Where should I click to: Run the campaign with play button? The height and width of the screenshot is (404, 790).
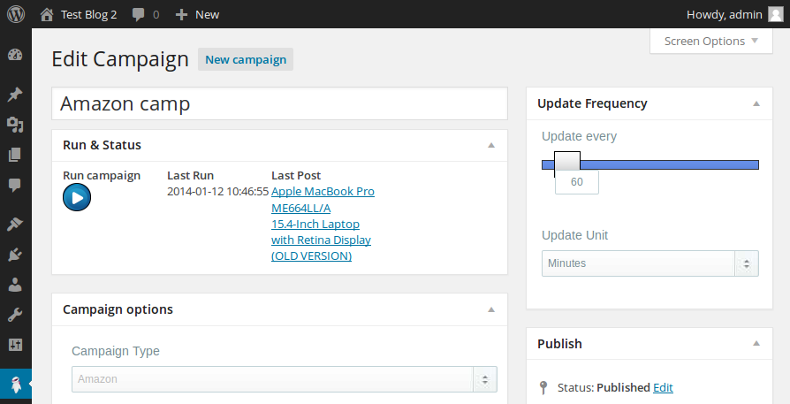point(77,197)
